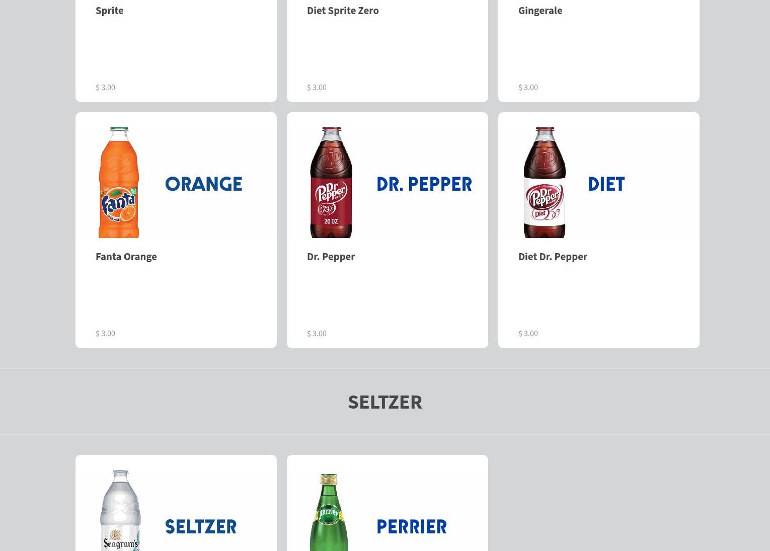Click the Fanta Orange $3.00 price
Screen dimensions: 770x551
105,333
